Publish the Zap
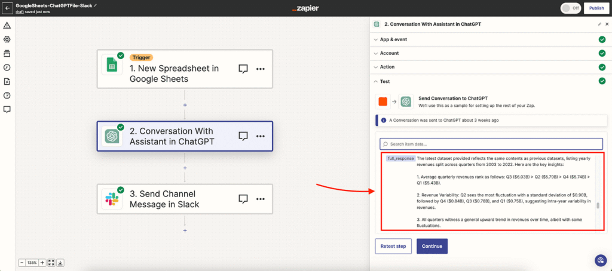The image size is (612, 271). [x=596, y=8]
